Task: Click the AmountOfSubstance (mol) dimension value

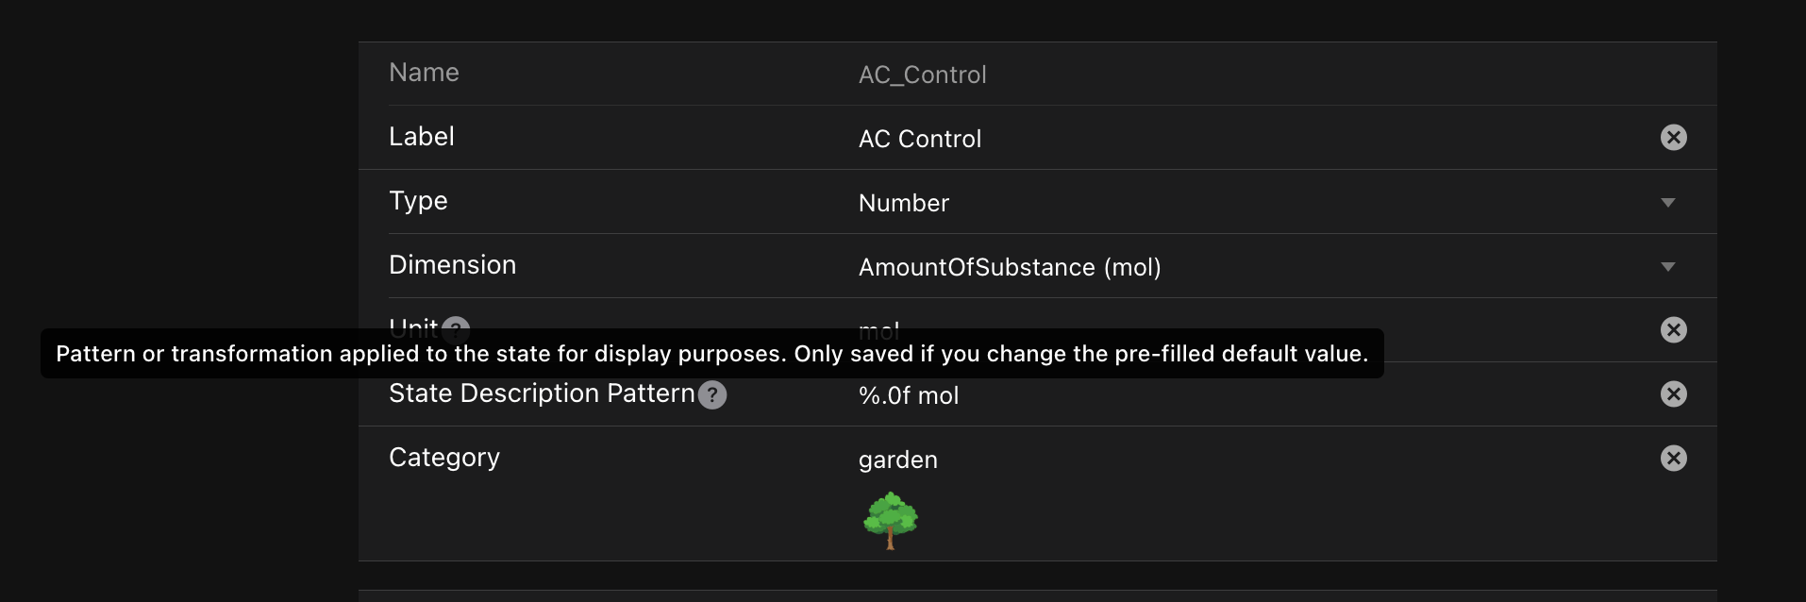Action: point(1010,267)
